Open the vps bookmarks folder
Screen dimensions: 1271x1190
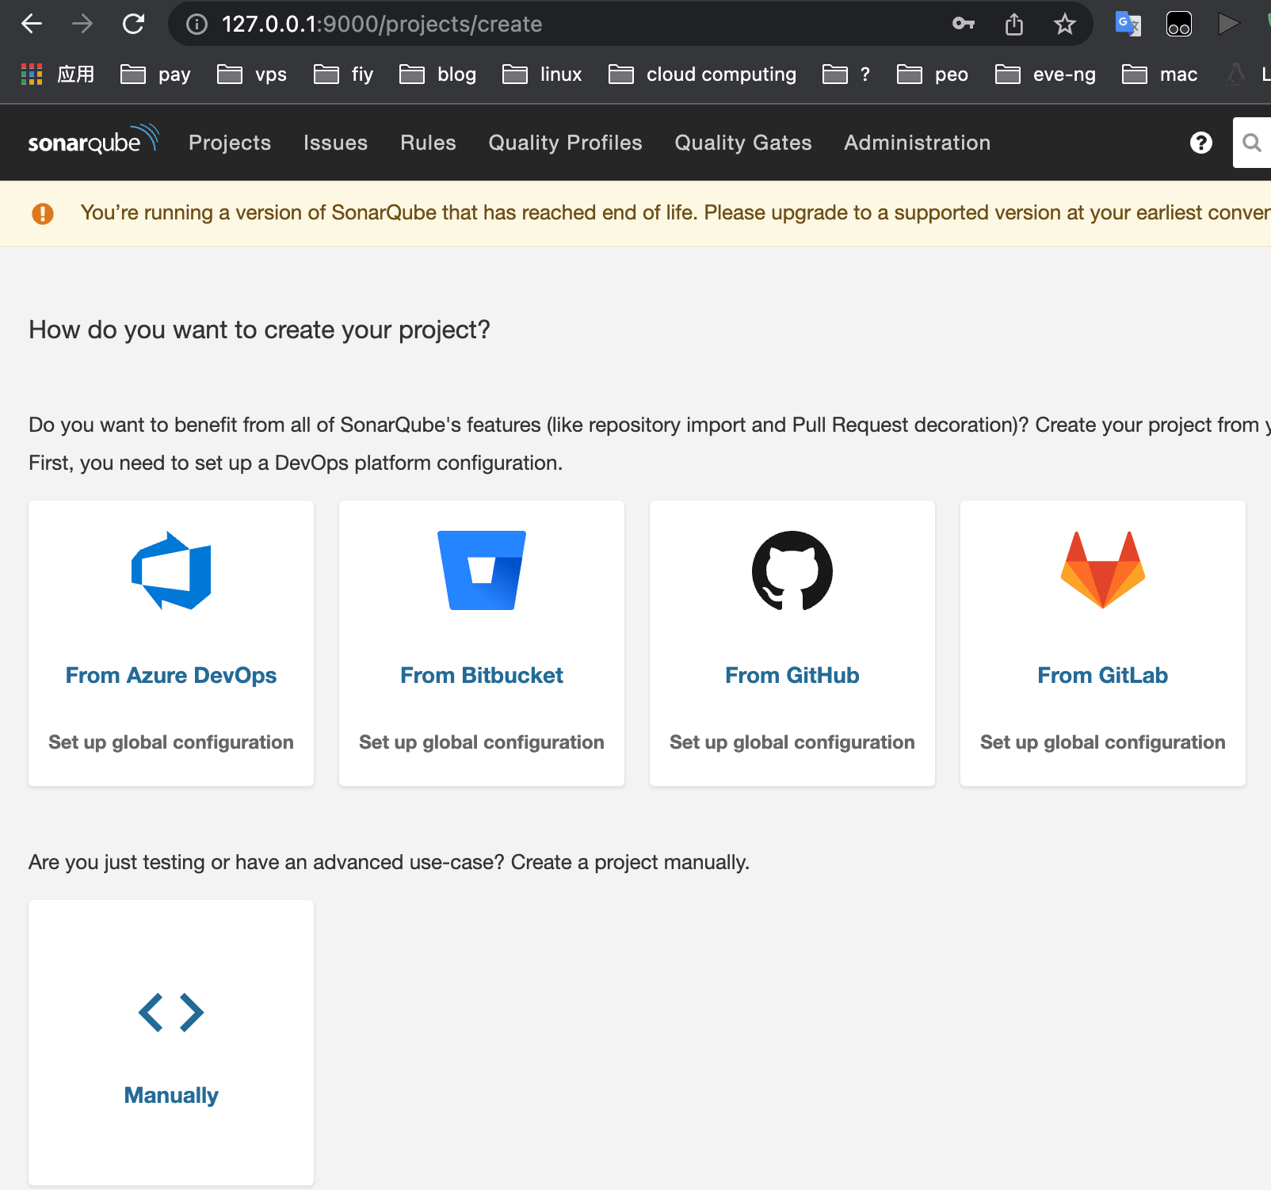(252, 74)
